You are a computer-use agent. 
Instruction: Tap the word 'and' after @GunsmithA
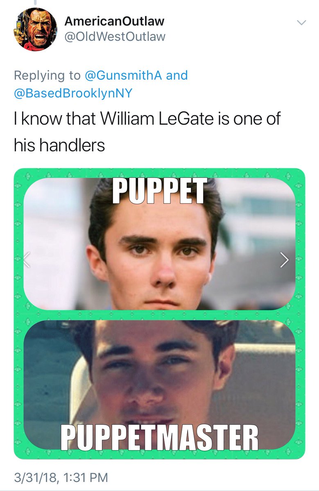click(177, 76)
